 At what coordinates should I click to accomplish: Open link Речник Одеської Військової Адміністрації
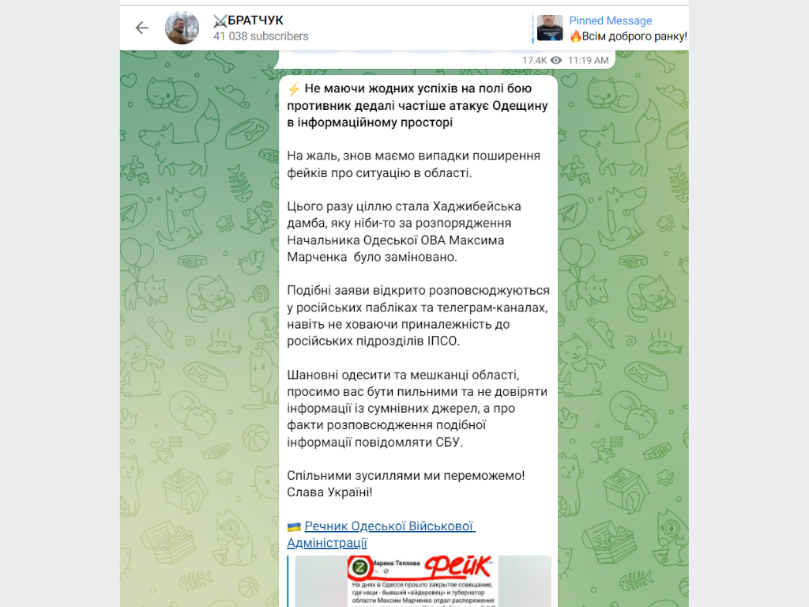click(381, 534)
